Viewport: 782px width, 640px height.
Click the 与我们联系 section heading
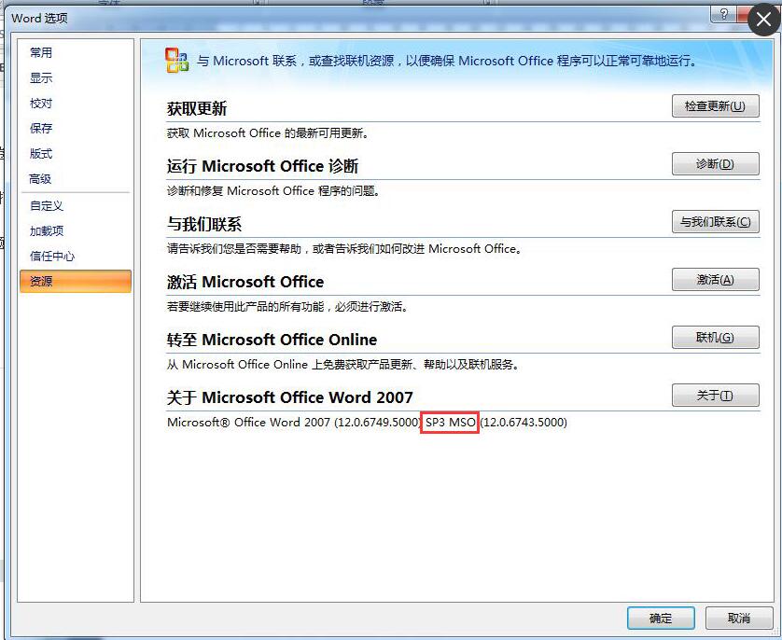click(204, 224)
